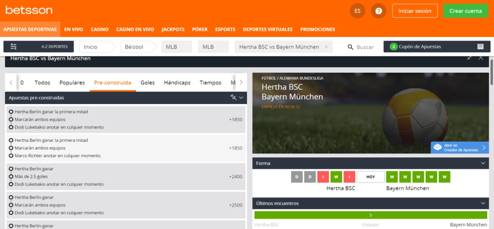
Task: Click 'Más de 2.5 goles' text
Action: 31,176
